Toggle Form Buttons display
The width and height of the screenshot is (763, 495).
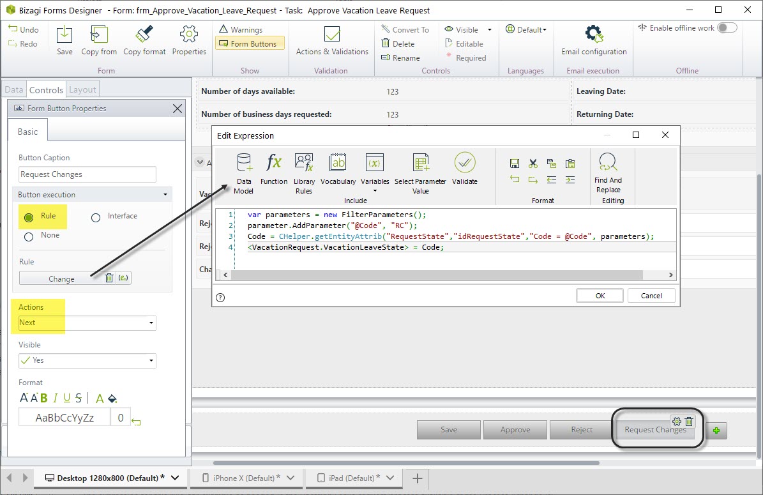pyautogui.click(x=250, y=44)
